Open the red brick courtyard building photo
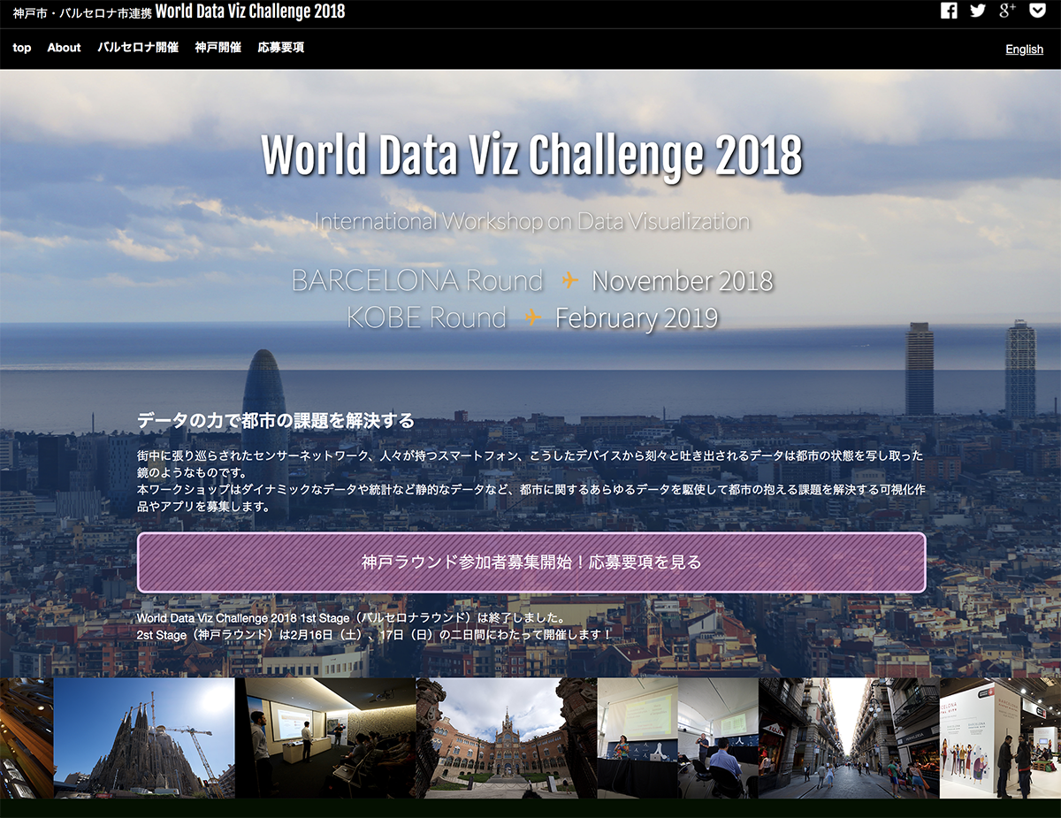 (x=507, y=738)
